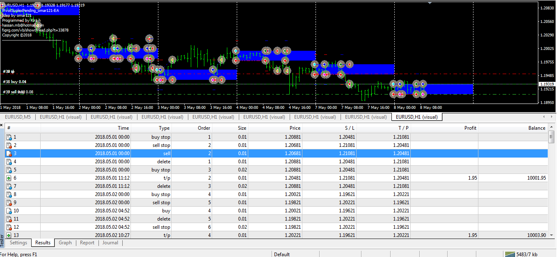Click the green take-profit icon in row 13
Image resolution: width=558 pixels, height=257 pixels.
tap(9, 235)
